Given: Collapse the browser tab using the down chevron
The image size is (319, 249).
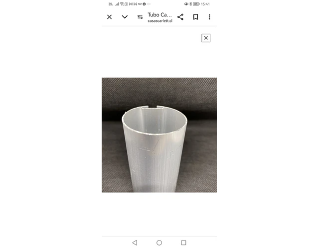Looking at the screenshot, I should pos(125,16).
